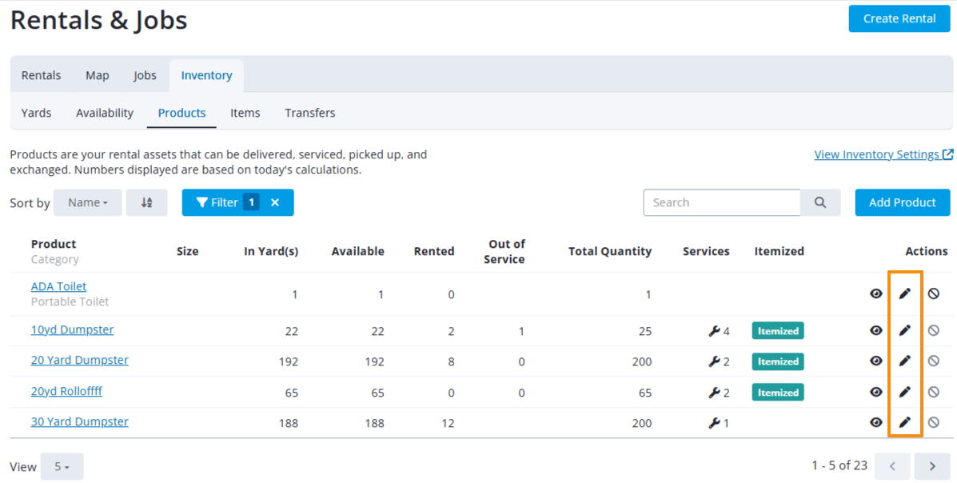Switch to the Jobs tab
Viewport: 957px width, 483px height.
point(145,76)
